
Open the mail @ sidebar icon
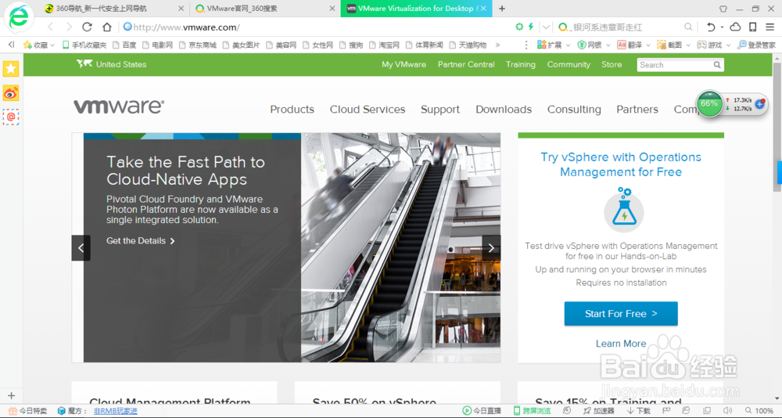[10, 117]
